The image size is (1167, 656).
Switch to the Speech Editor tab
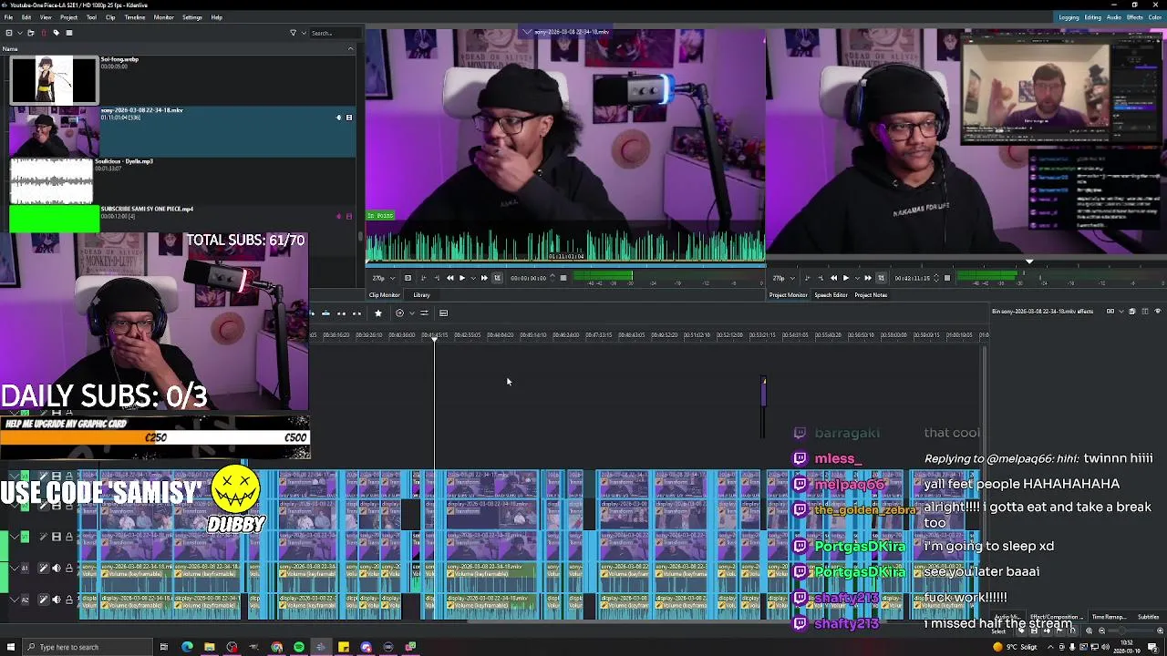(x=831, y=295)
